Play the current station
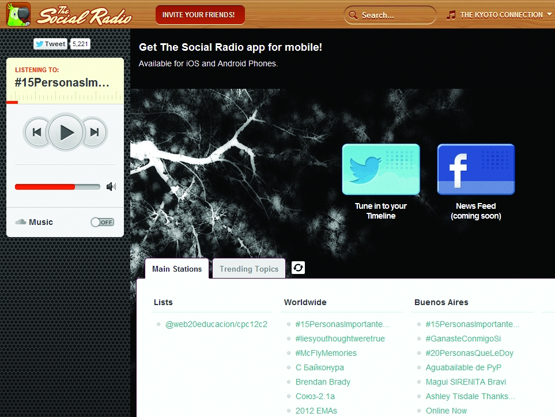Screen dimensions: 555x417 [x=66, y=133]
